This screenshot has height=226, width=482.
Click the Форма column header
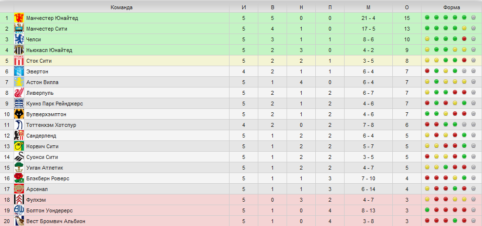coord(452,7)
